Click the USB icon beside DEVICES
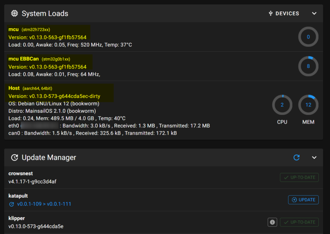The height and width of the screenshot is (234, 330). pyautogui.click(x=271, y=14)
